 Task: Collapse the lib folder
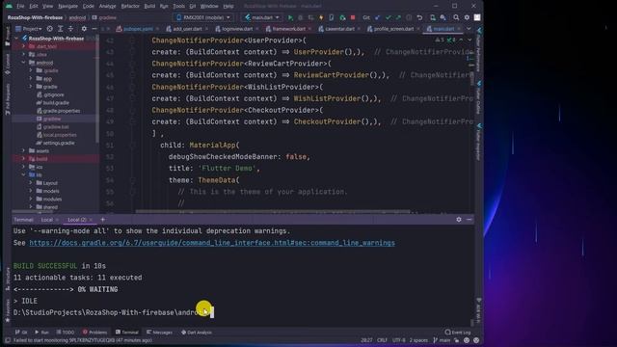tap(23, 174)
